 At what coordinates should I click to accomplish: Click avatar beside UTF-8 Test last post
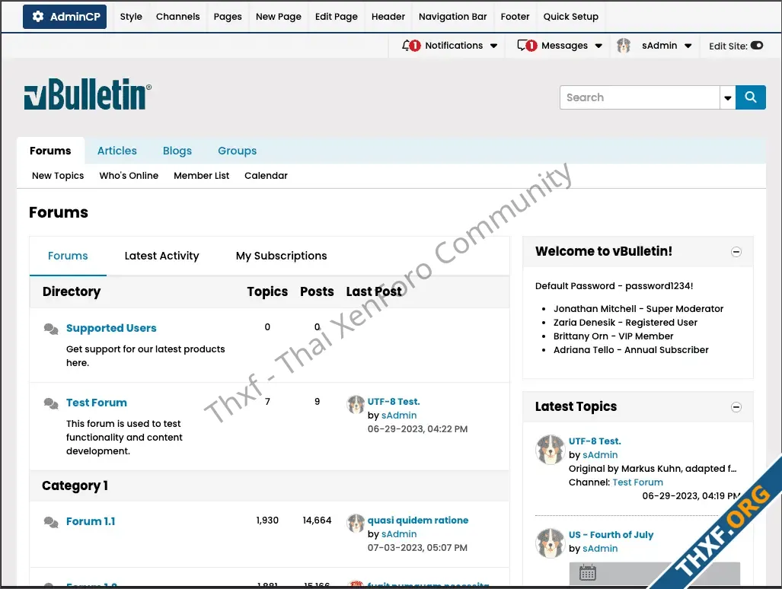pyautogui.click(x=356, y=404)
